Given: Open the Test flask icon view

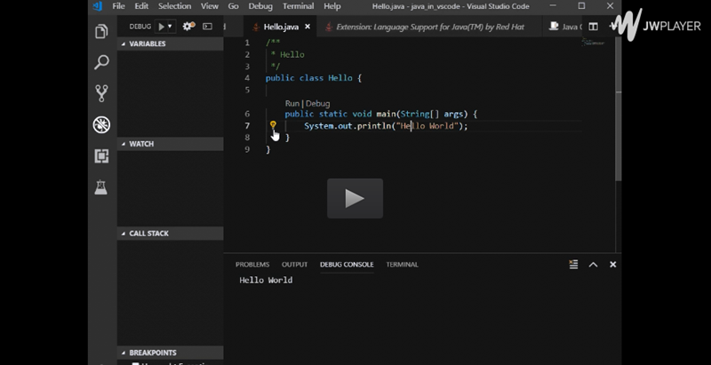Looking at the screenshot, I should click(x=101, y=186).
